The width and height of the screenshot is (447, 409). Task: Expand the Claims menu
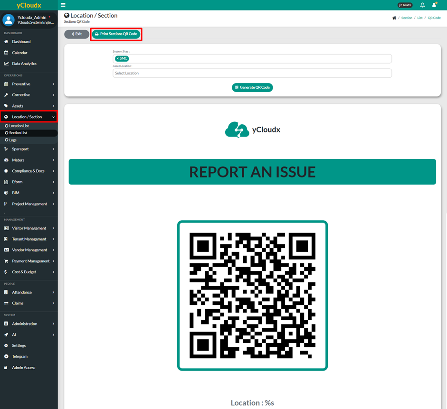(x=29, y=303)
